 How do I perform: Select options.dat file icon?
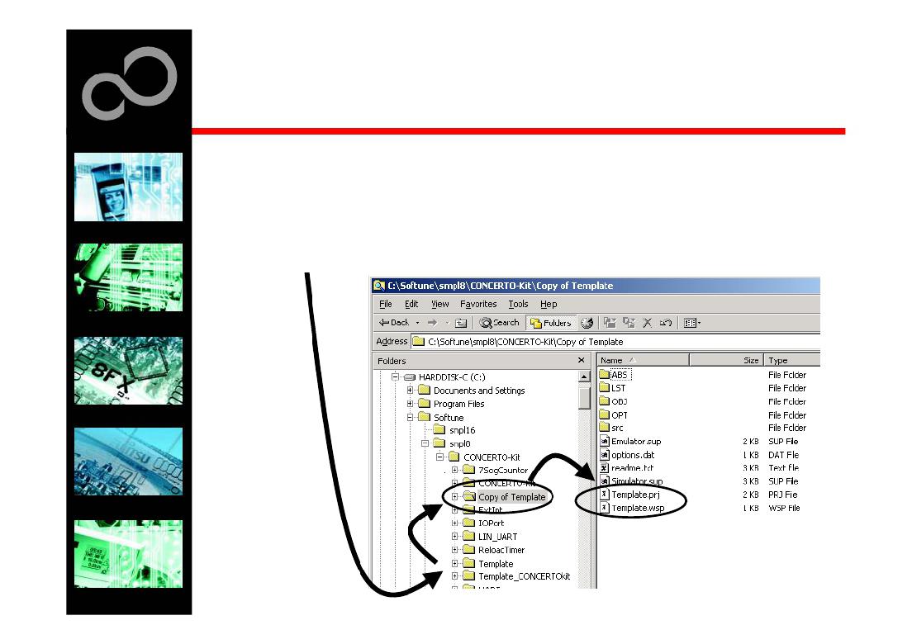pyautogui.click(x=605, y=455)
